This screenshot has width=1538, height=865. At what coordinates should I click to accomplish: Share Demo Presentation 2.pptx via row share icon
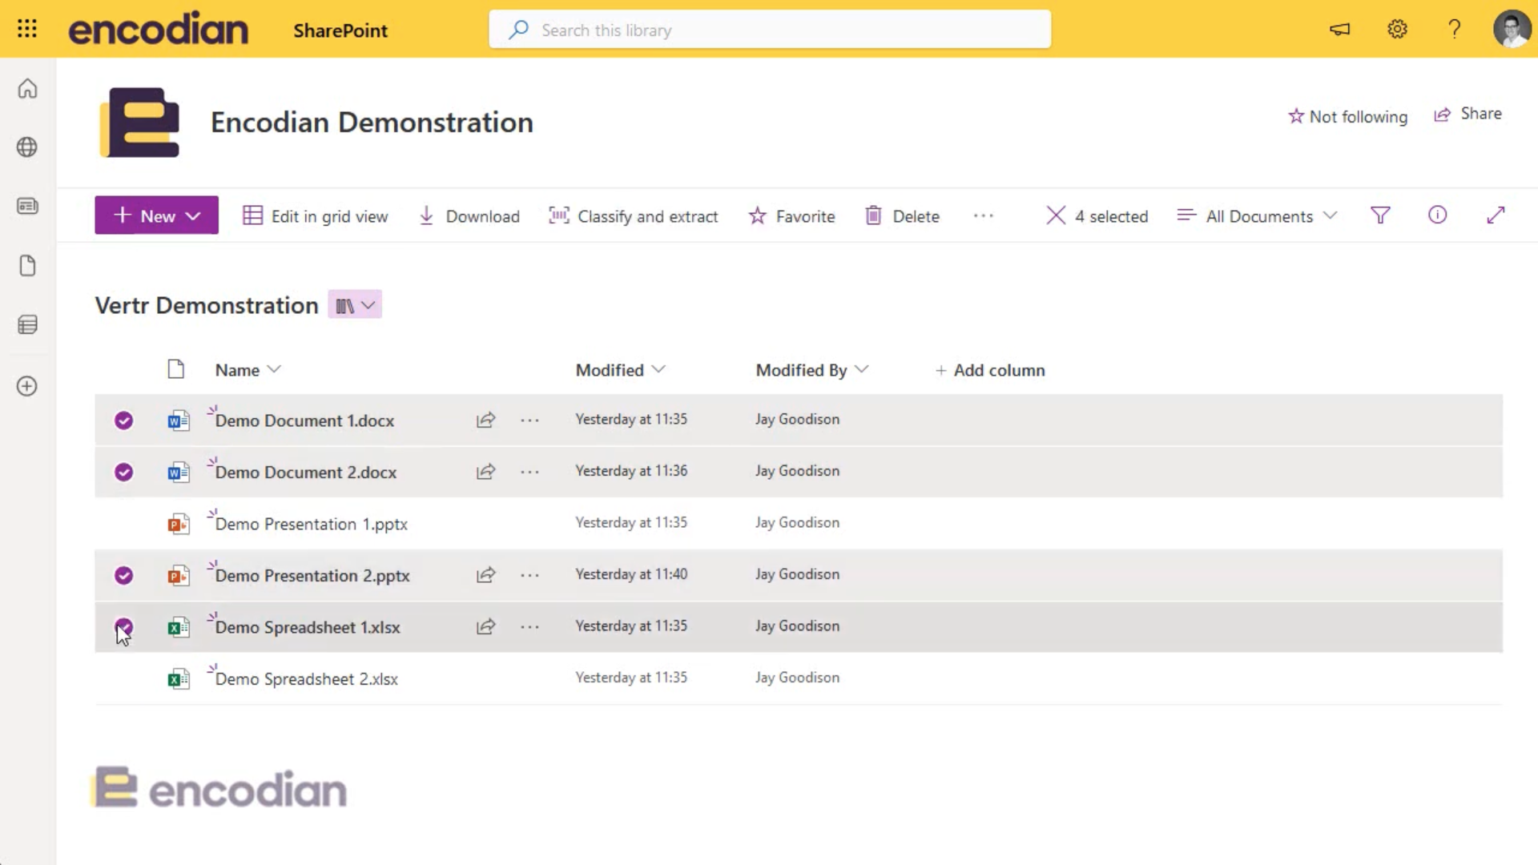pyautogui.click(x=485, y=575)
